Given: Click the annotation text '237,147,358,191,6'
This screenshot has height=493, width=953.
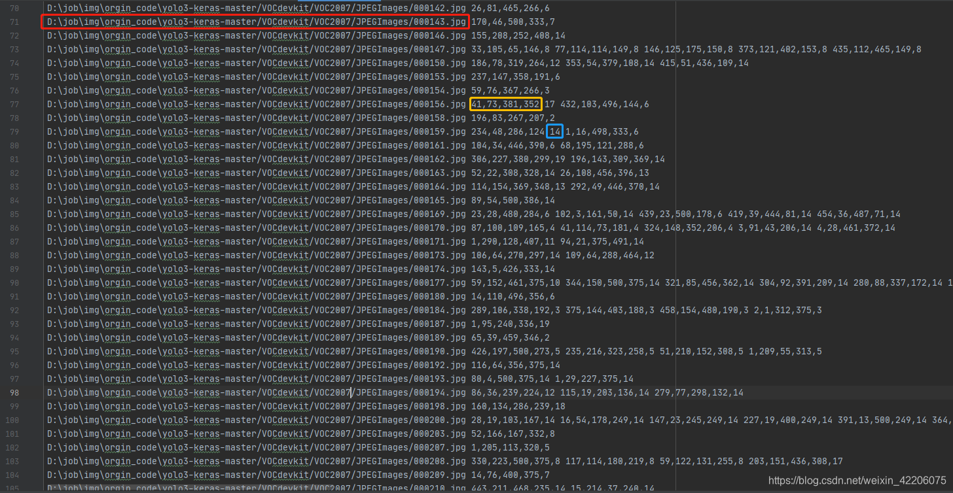Looking at the screenshot, I should point(516,77).
